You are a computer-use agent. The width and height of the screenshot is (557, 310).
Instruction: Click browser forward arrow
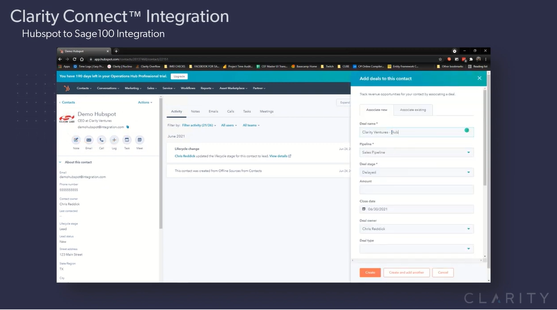[67, 59]
